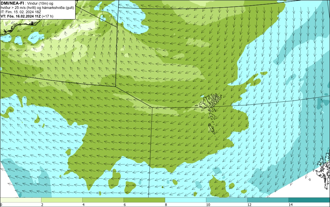The image size is (330, 207).
Task: Click the initial time line IT: Fim. 15. 02. 2024 18Z
Action: [20, 12]
